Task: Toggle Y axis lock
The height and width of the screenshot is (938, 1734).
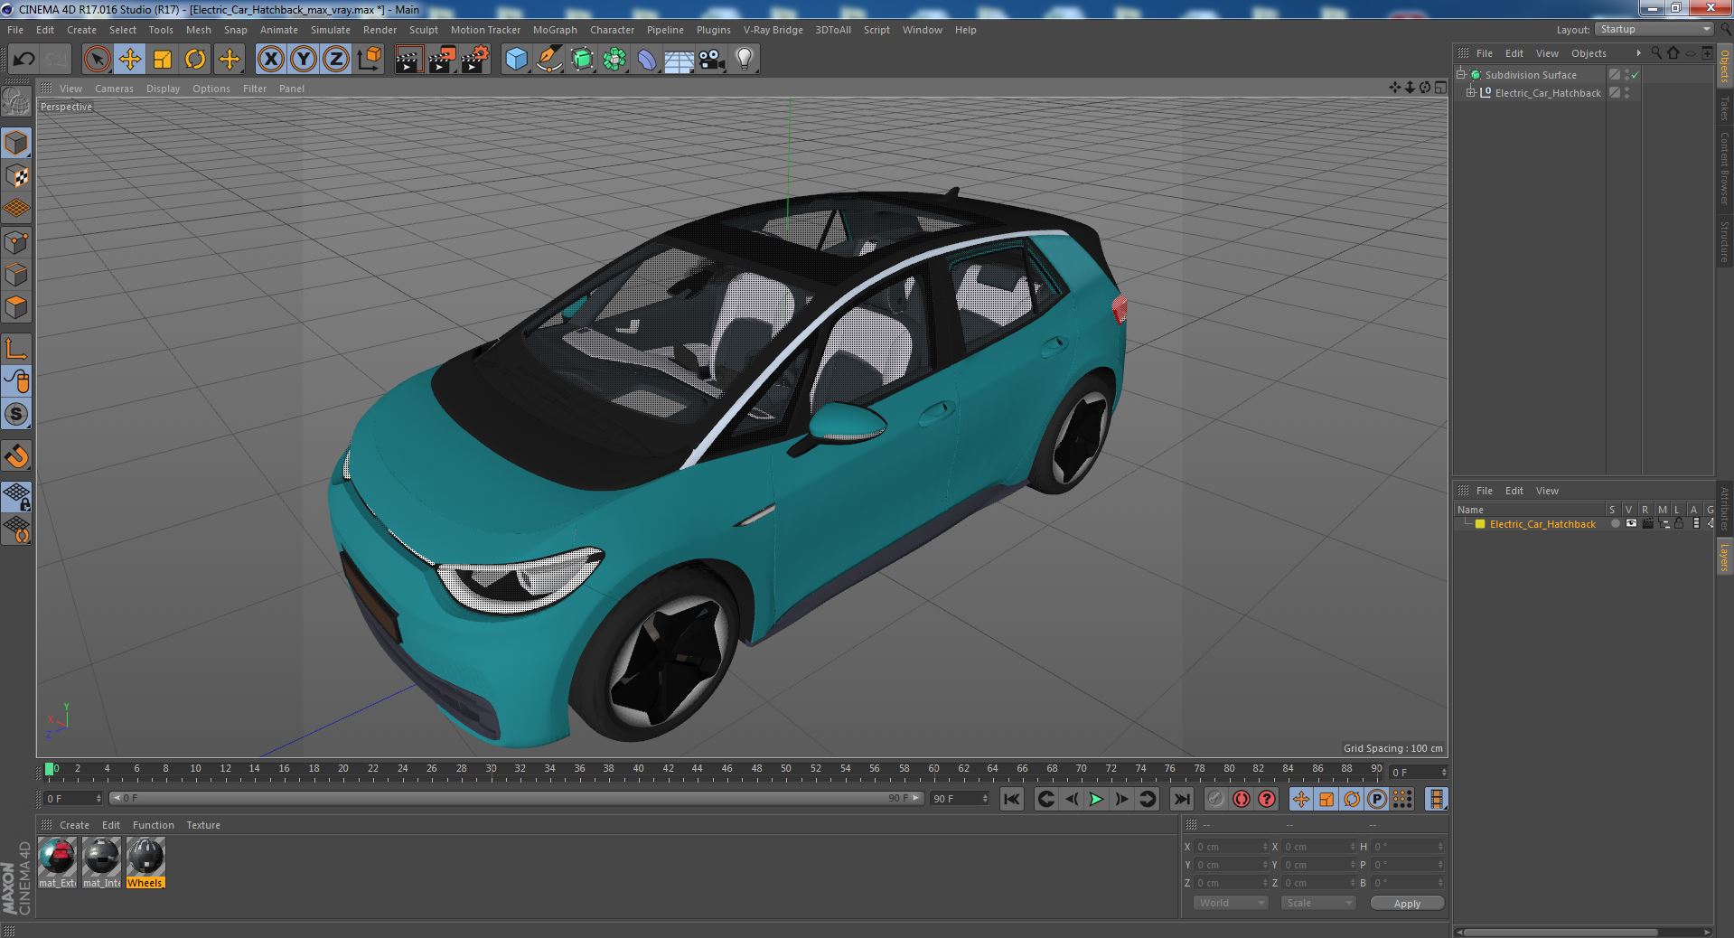Action: pyautogui.click(x=304, y=60)
